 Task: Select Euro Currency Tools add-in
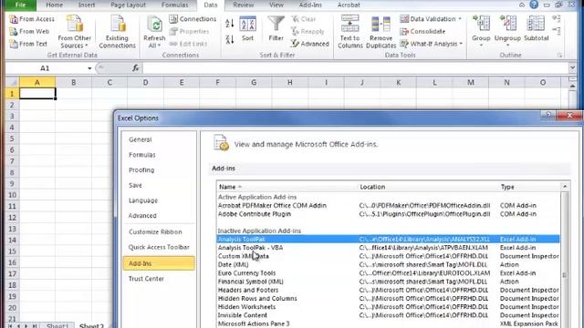(x=388, y=273)
